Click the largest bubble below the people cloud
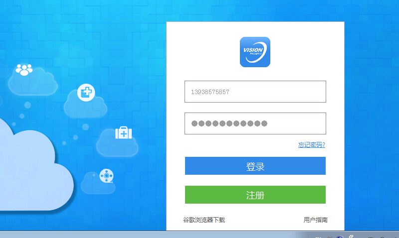Image resolution: width=399 pixels, height=238 pixels. [x=28, y=105]
